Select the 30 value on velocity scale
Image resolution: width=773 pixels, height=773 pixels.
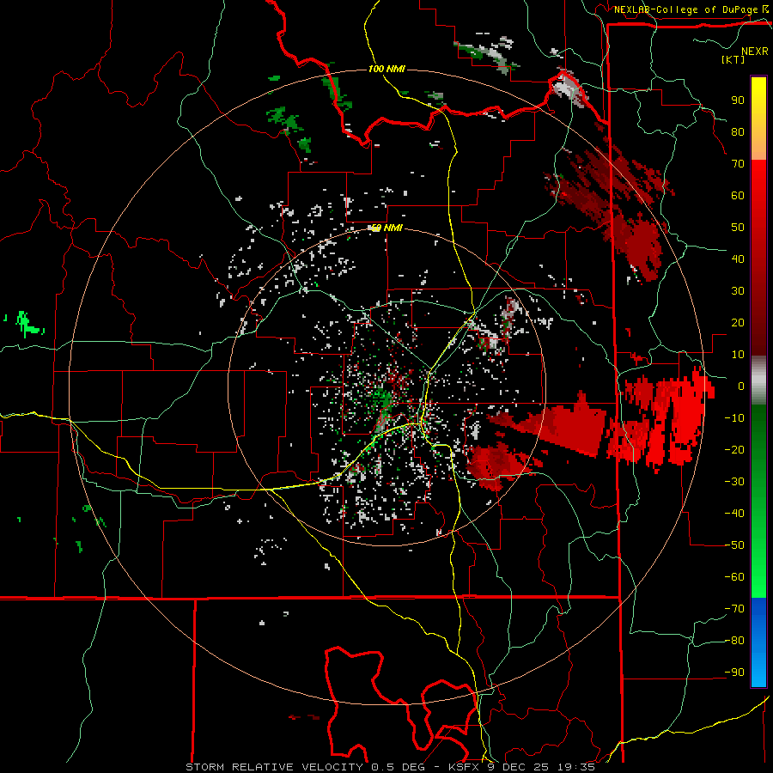click(738, 291)
